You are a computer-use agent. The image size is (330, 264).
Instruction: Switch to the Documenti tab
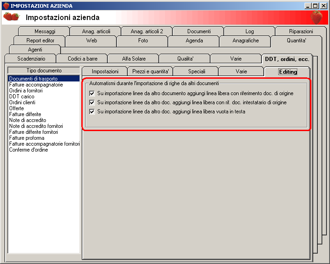click(x=199, y=31)
